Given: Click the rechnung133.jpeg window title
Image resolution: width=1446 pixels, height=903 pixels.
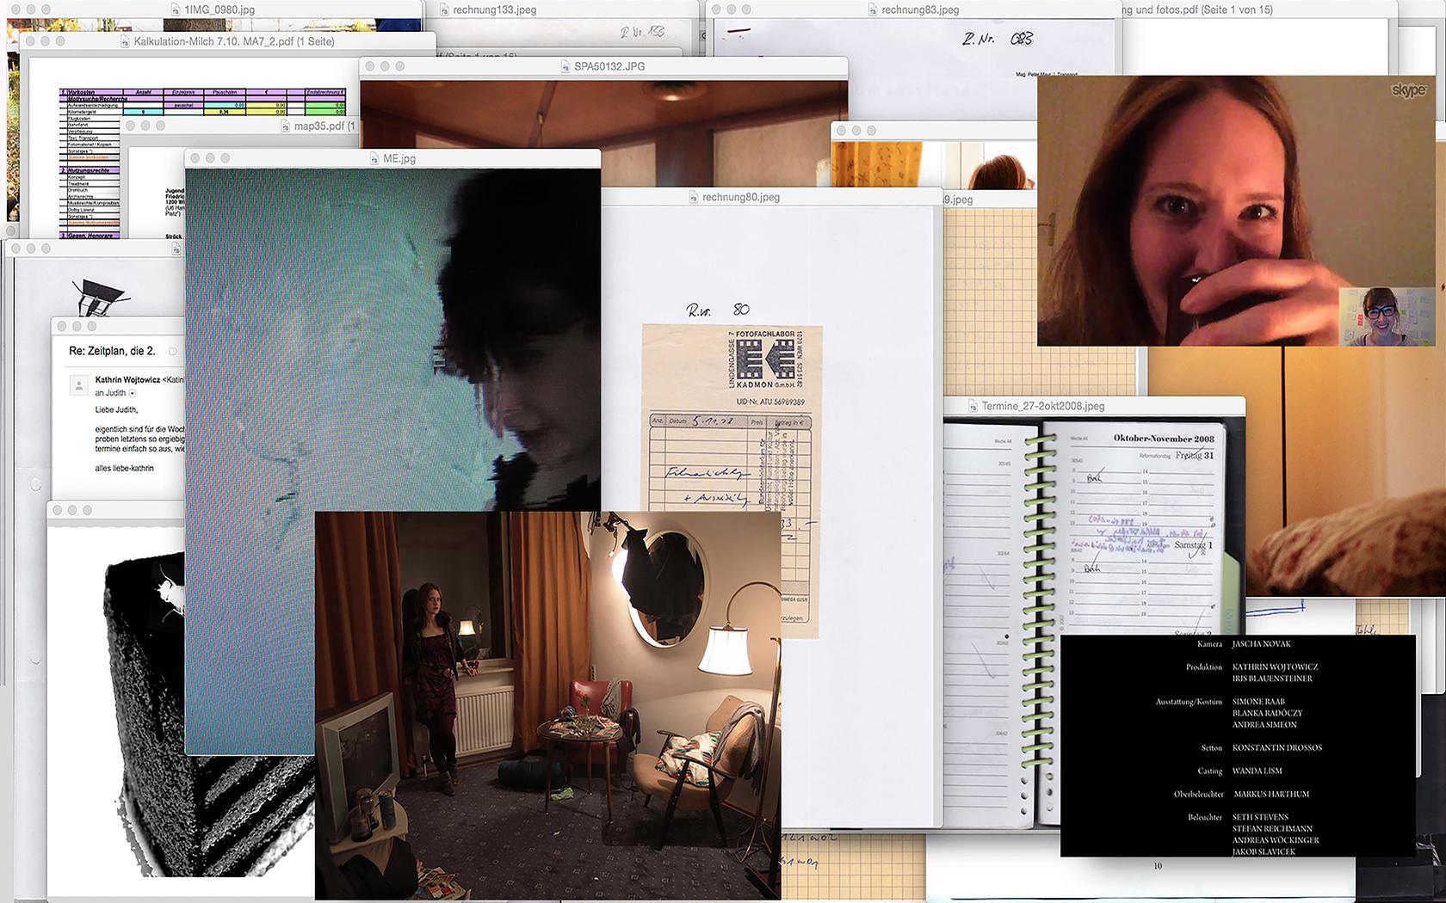Looking at the screenshot, I should pos(495,9).
